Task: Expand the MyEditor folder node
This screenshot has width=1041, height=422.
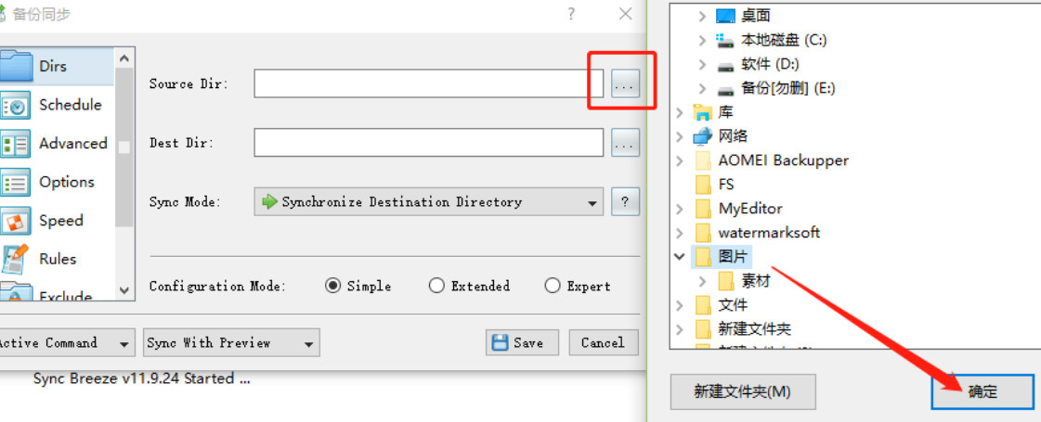Action: point(679,209)
